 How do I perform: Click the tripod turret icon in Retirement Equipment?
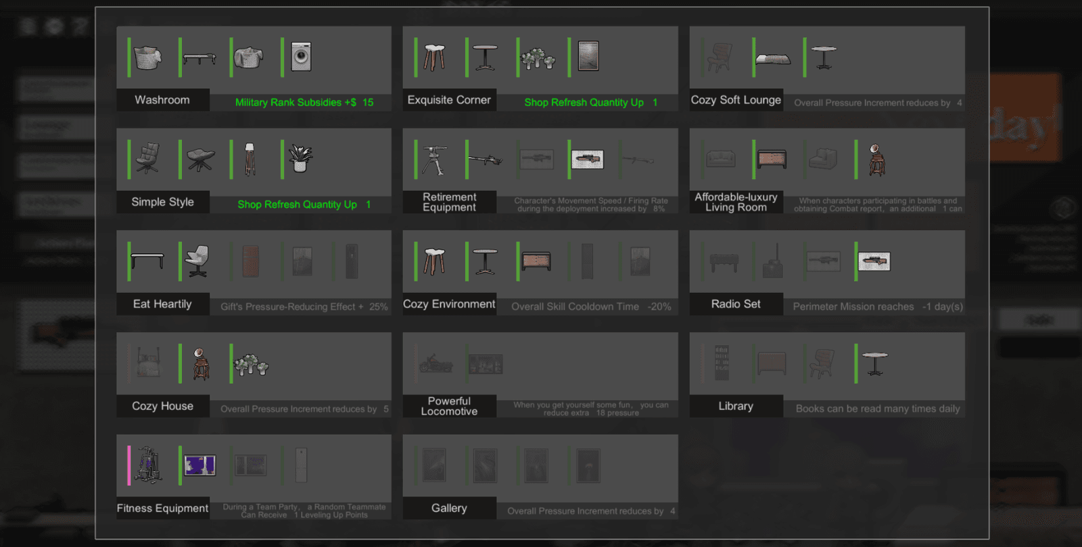click(433, 160)
